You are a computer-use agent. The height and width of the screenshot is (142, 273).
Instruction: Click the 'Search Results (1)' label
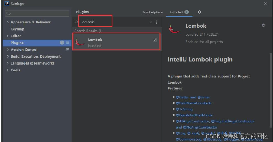pos(88,31)
